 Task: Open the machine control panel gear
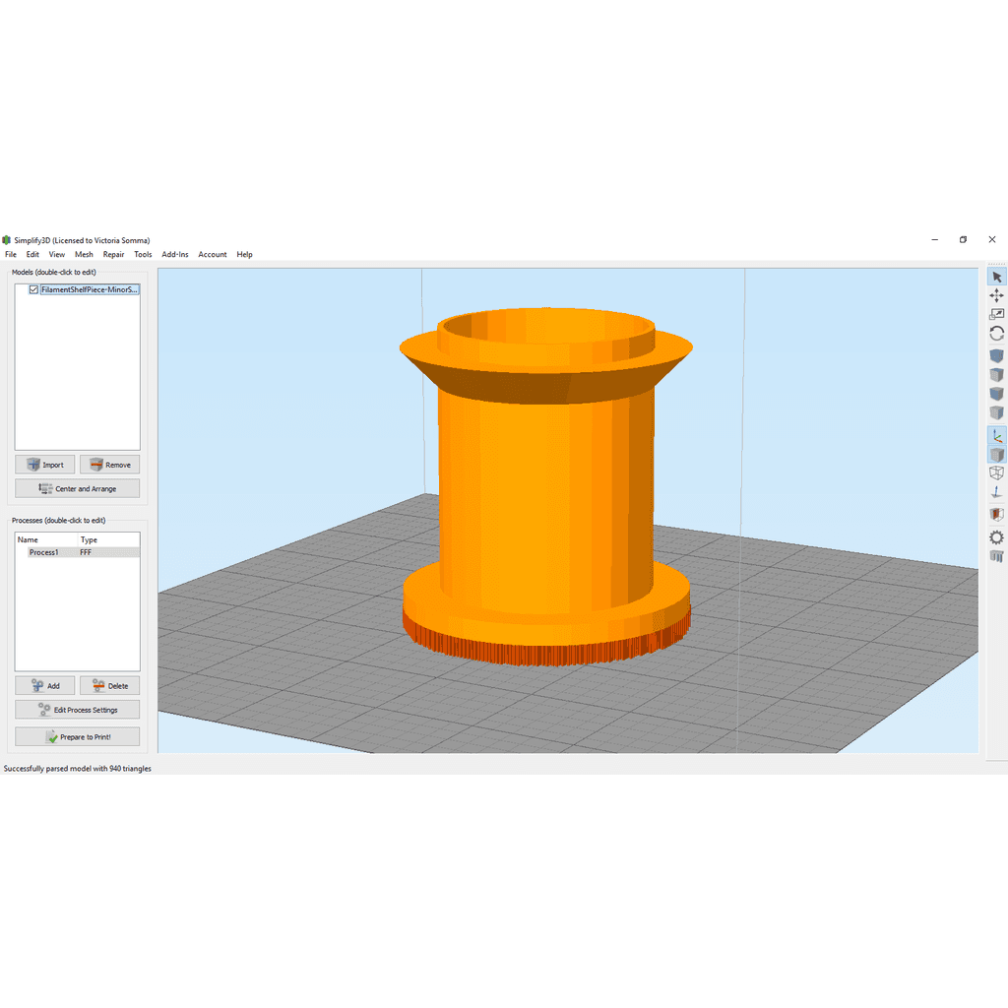(996, 537)
